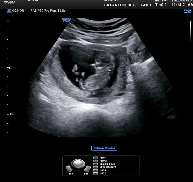Click the blue icon with two figures
The image size is (193, 182).
pyautogui.click(x=190, y=11)
